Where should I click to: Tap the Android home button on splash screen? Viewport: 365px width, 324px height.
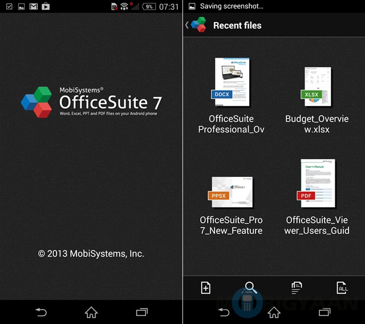click(x=91, y=312)
